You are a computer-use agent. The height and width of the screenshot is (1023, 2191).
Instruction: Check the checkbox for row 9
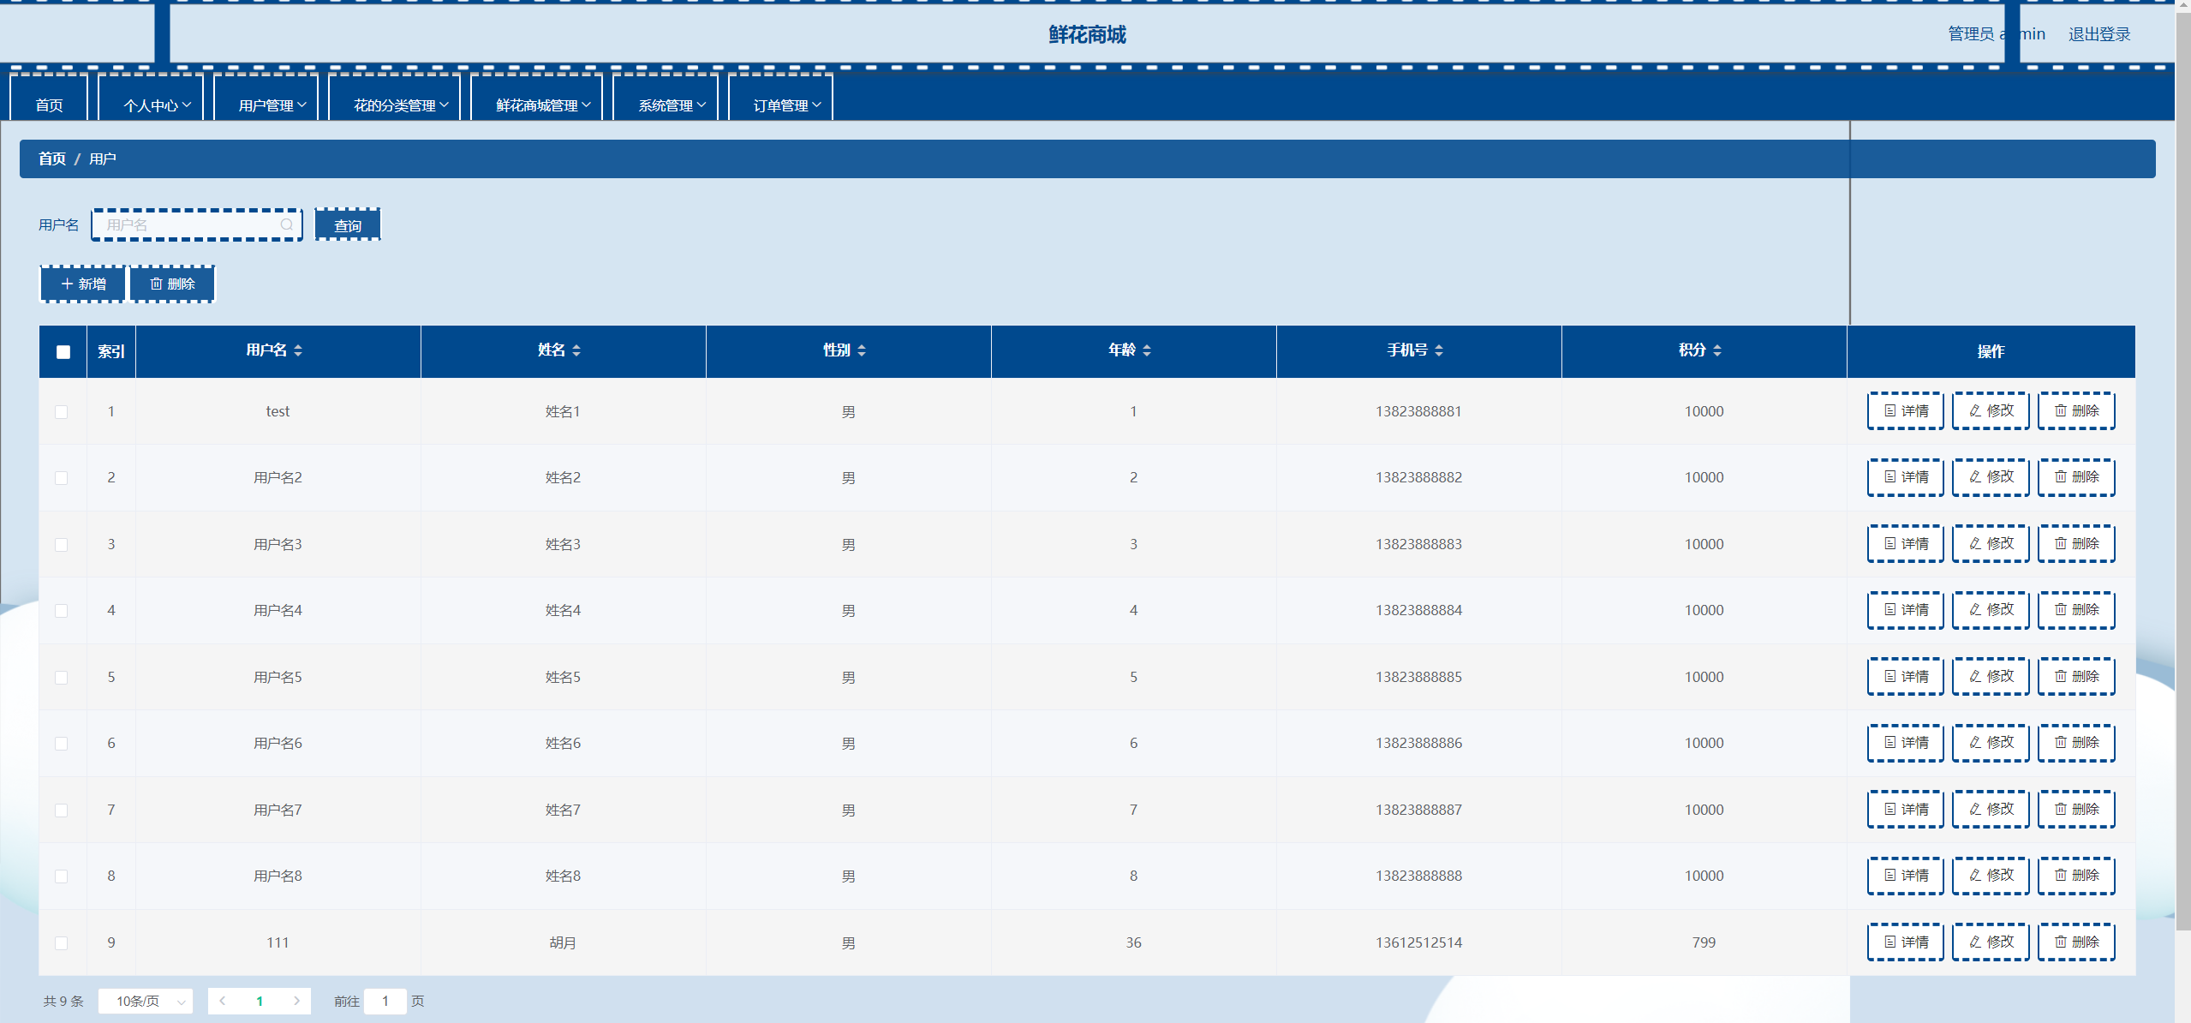62,943
